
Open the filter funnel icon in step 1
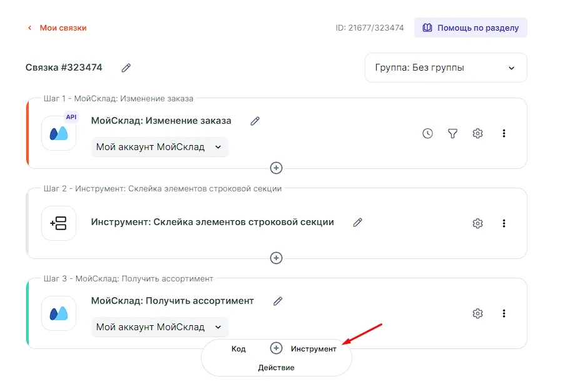[452, 133]
